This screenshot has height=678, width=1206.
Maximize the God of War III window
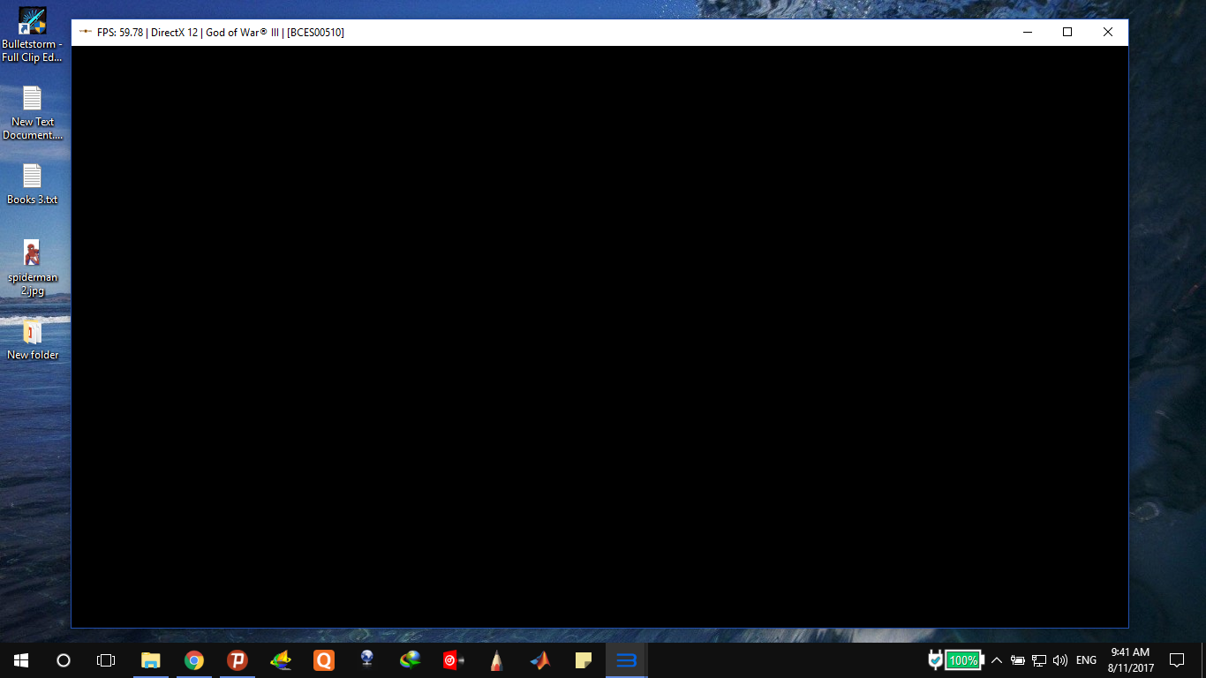(x=1067, y=33)
